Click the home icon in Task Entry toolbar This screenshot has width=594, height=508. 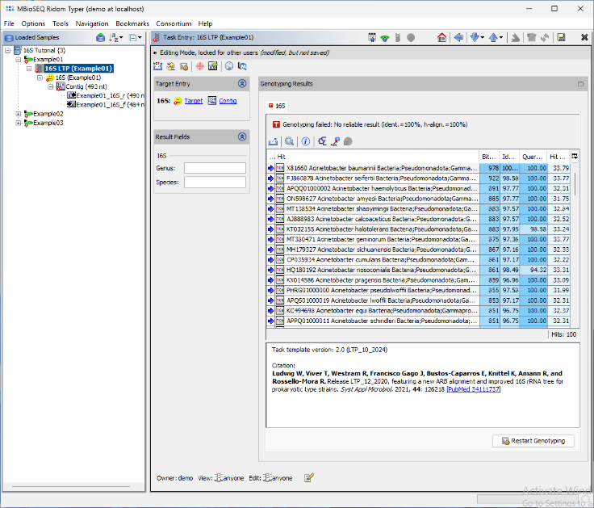click(441, 37)
